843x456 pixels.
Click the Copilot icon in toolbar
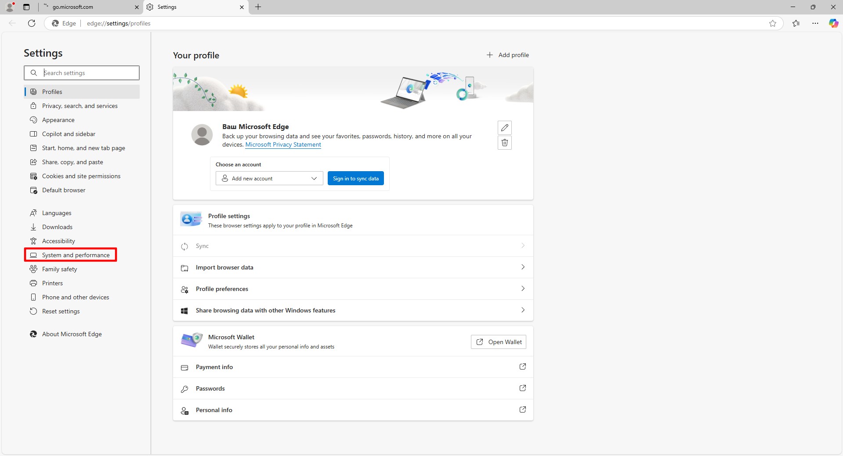point(833,23)
